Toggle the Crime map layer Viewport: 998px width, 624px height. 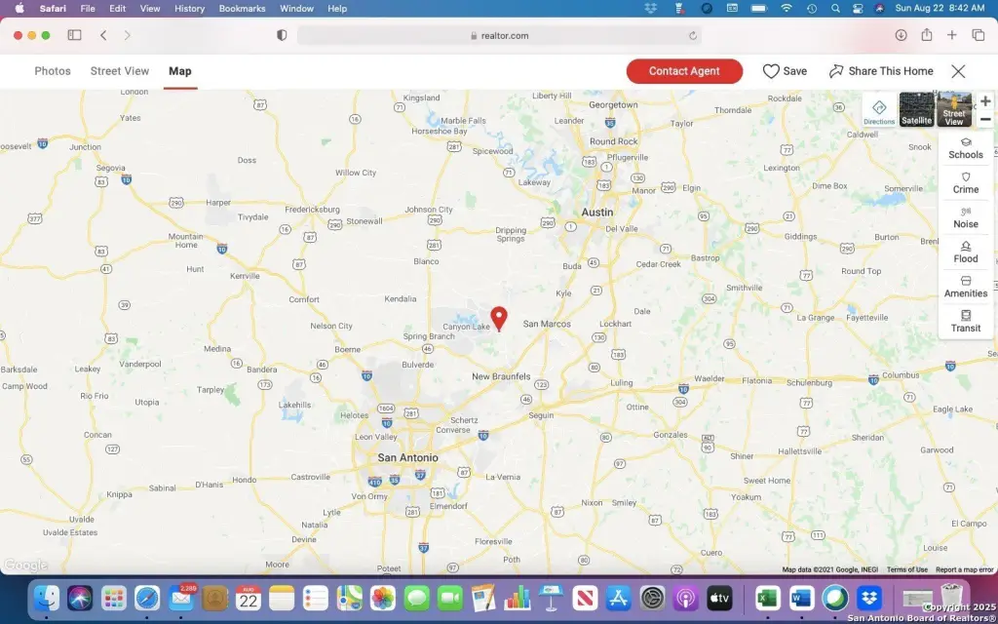tap(966, 183)
